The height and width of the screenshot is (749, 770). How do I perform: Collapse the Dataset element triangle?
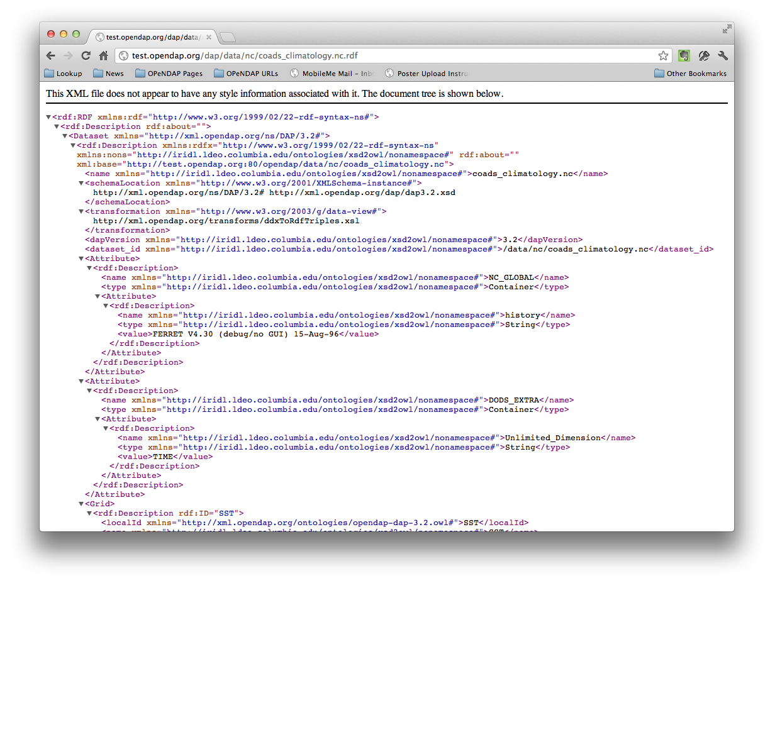[65, 136]
